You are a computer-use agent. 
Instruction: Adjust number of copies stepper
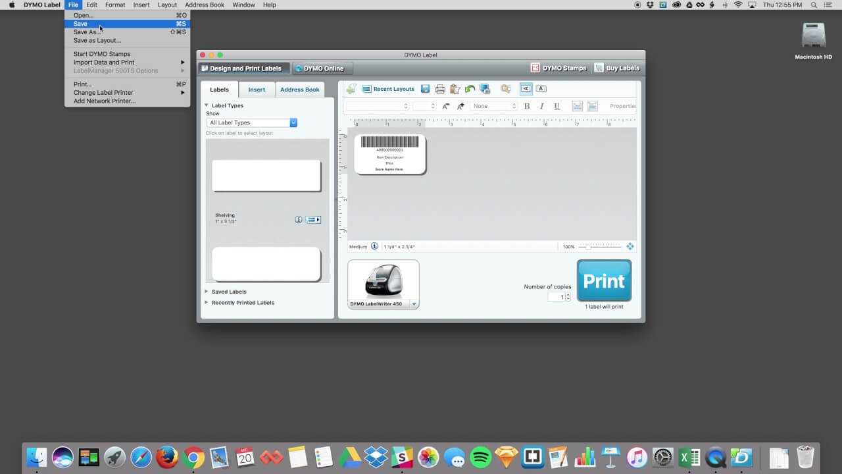568,297
